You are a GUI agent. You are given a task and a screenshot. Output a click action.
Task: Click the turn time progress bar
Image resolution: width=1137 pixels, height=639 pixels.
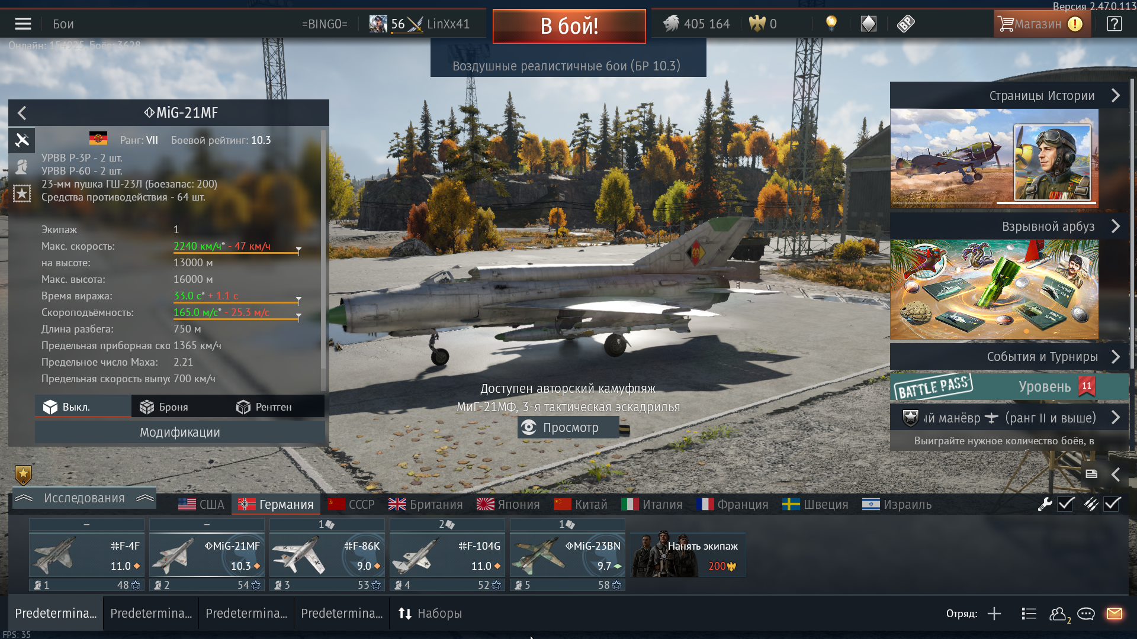pos(237,302)
